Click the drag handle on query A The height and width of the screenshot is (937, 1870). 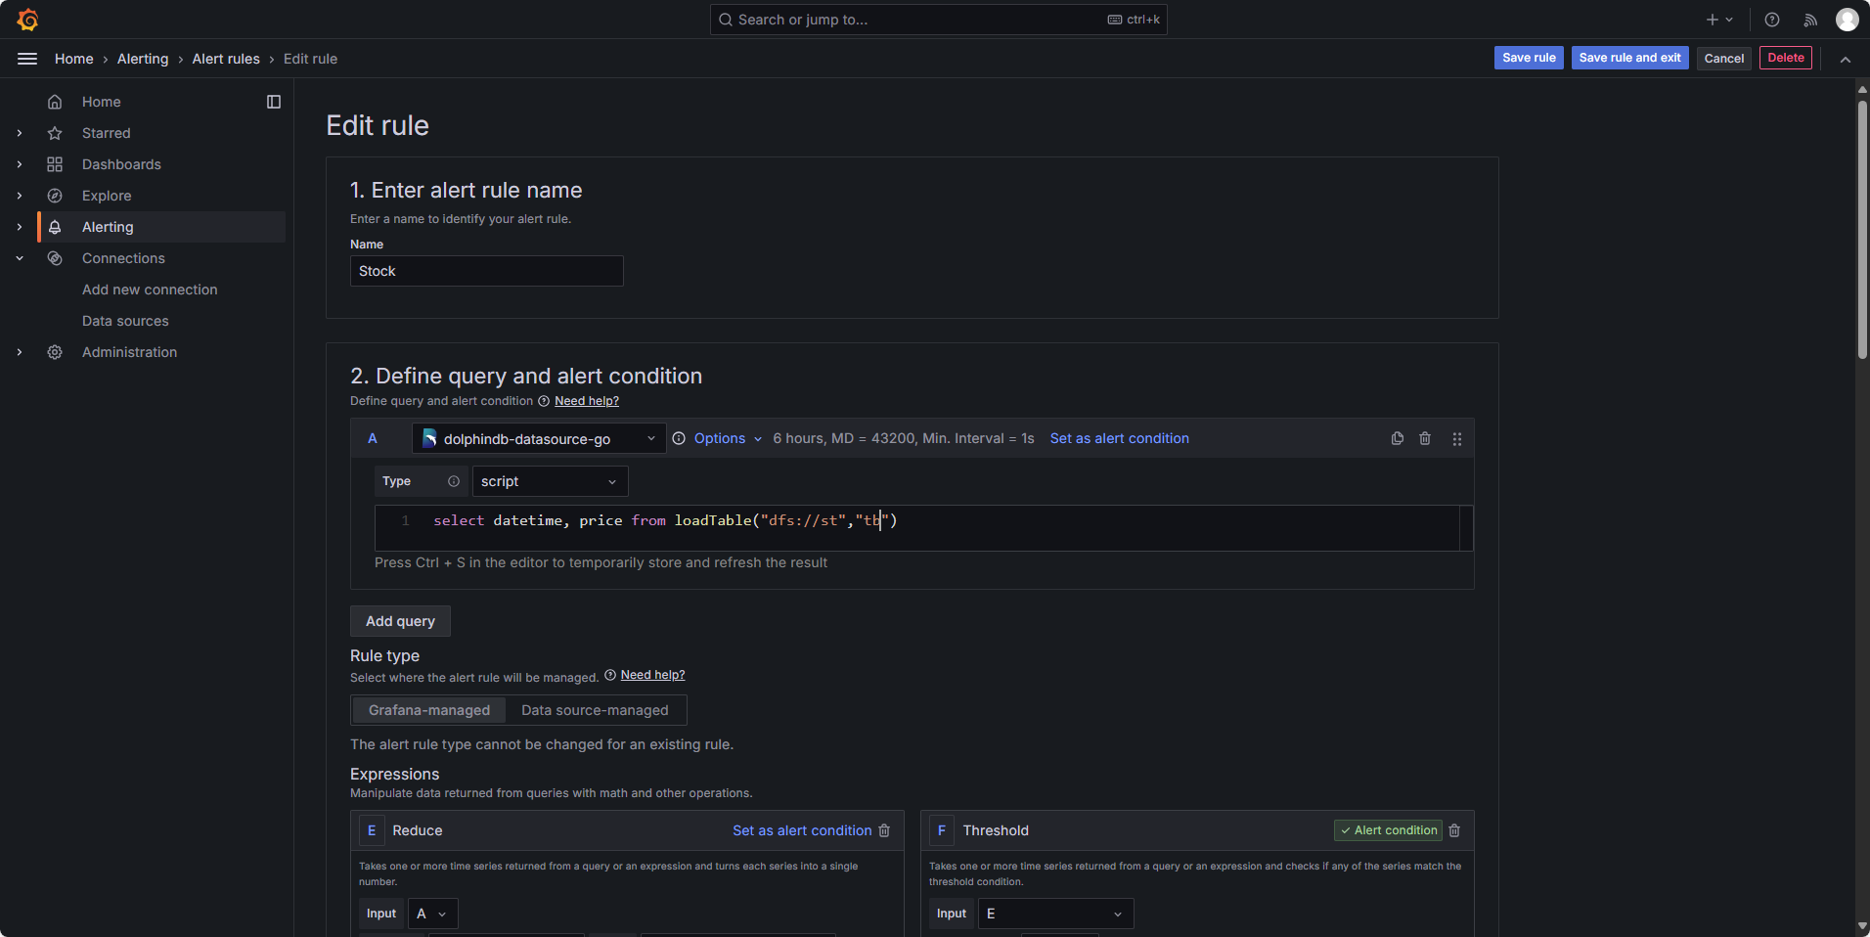click(1456, 439)
